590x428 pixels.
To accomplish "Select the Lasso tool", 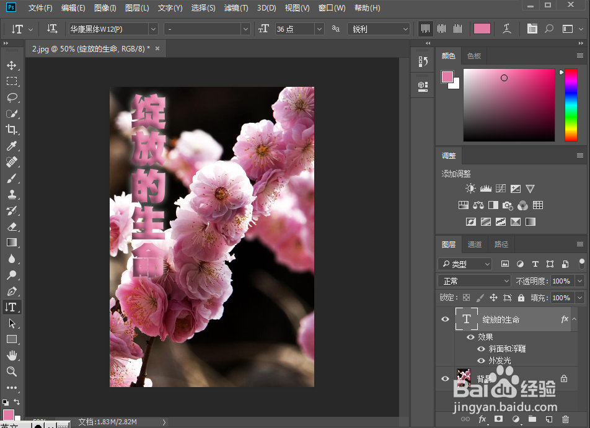I will coord(12,97).
